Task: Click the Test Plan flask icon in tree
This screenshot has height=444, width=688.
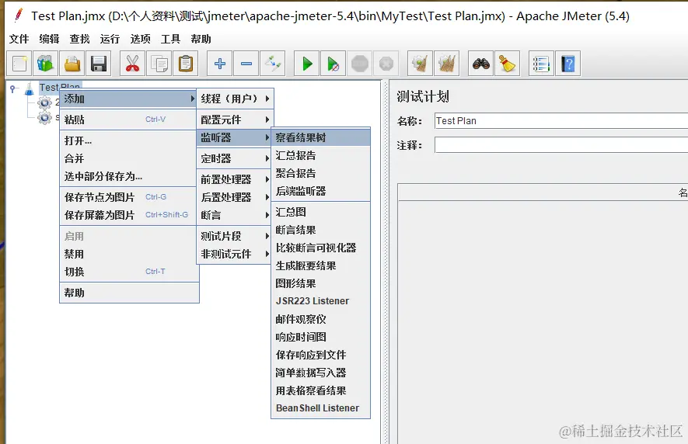Action: (29, 88)
